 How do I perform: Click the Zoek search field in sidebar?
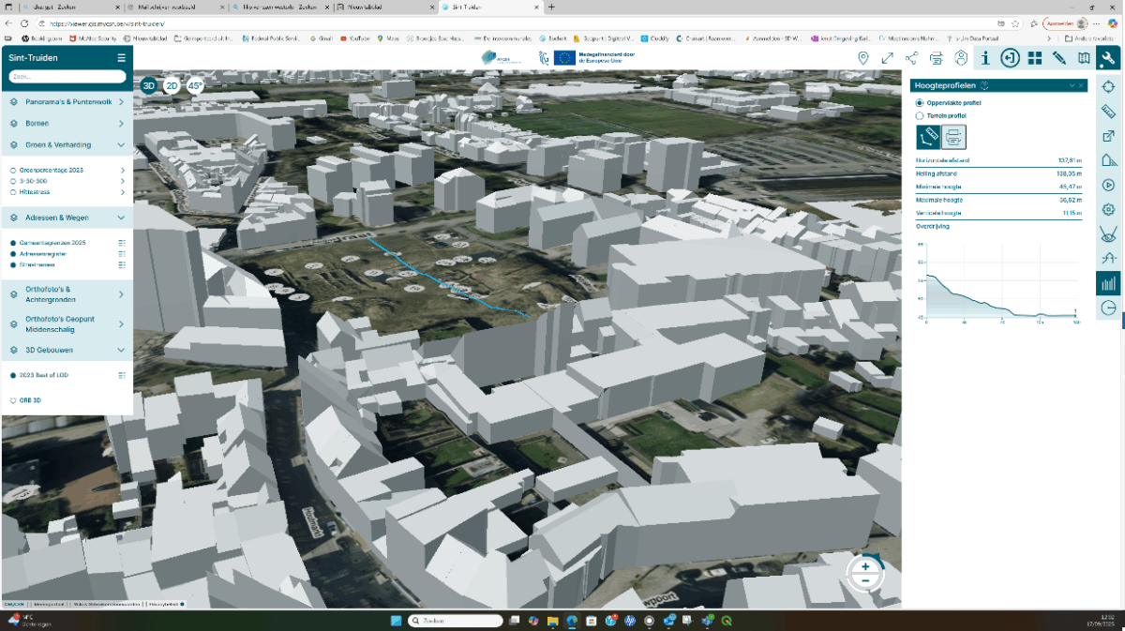click(66, 76)
